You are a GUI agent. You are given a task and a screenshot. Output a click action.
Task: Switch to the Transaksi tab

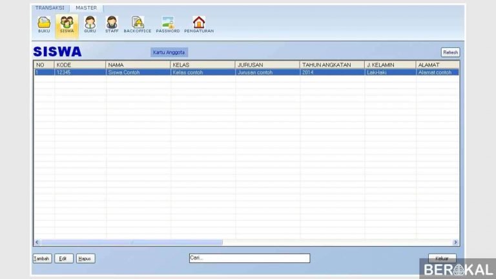click(x=50, y=8)
